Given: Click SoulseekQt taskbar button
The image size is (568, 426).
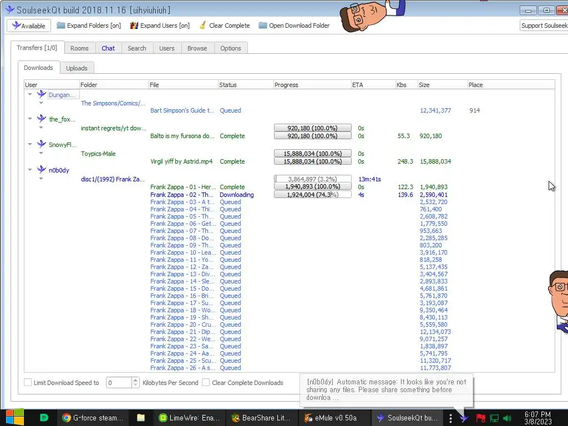Looking at the screenshot, I should pos(407,418).
